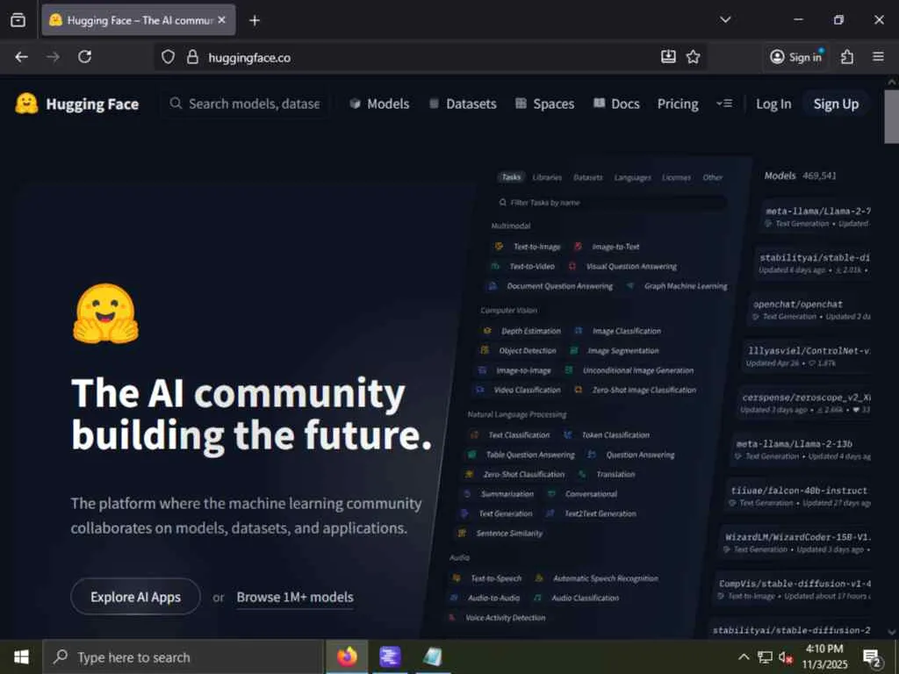Click the WizardLM/WizardCoder-15B model card

click(x=795, y=542)
